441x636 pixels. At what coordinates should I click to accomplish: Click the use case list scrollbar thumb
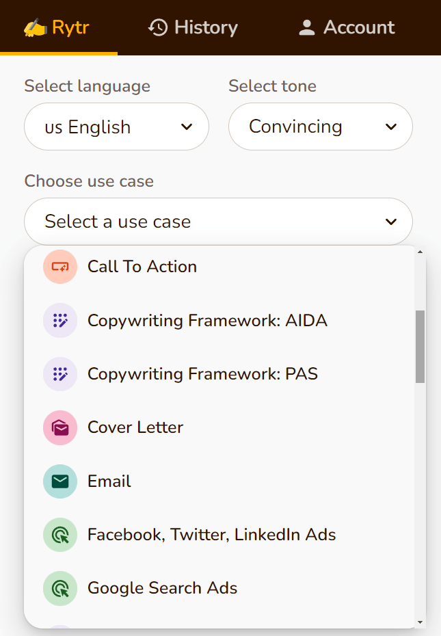420,346
